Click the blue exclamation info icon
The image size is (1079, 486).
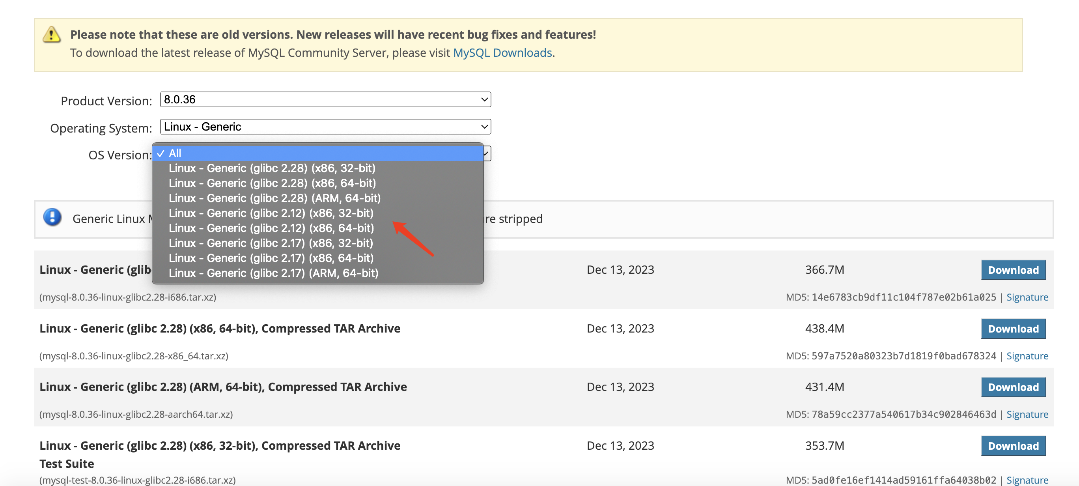[52, 217]
